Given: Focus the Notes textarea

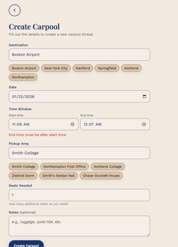Looking at the screenshot, I should [x=79, y=226].
